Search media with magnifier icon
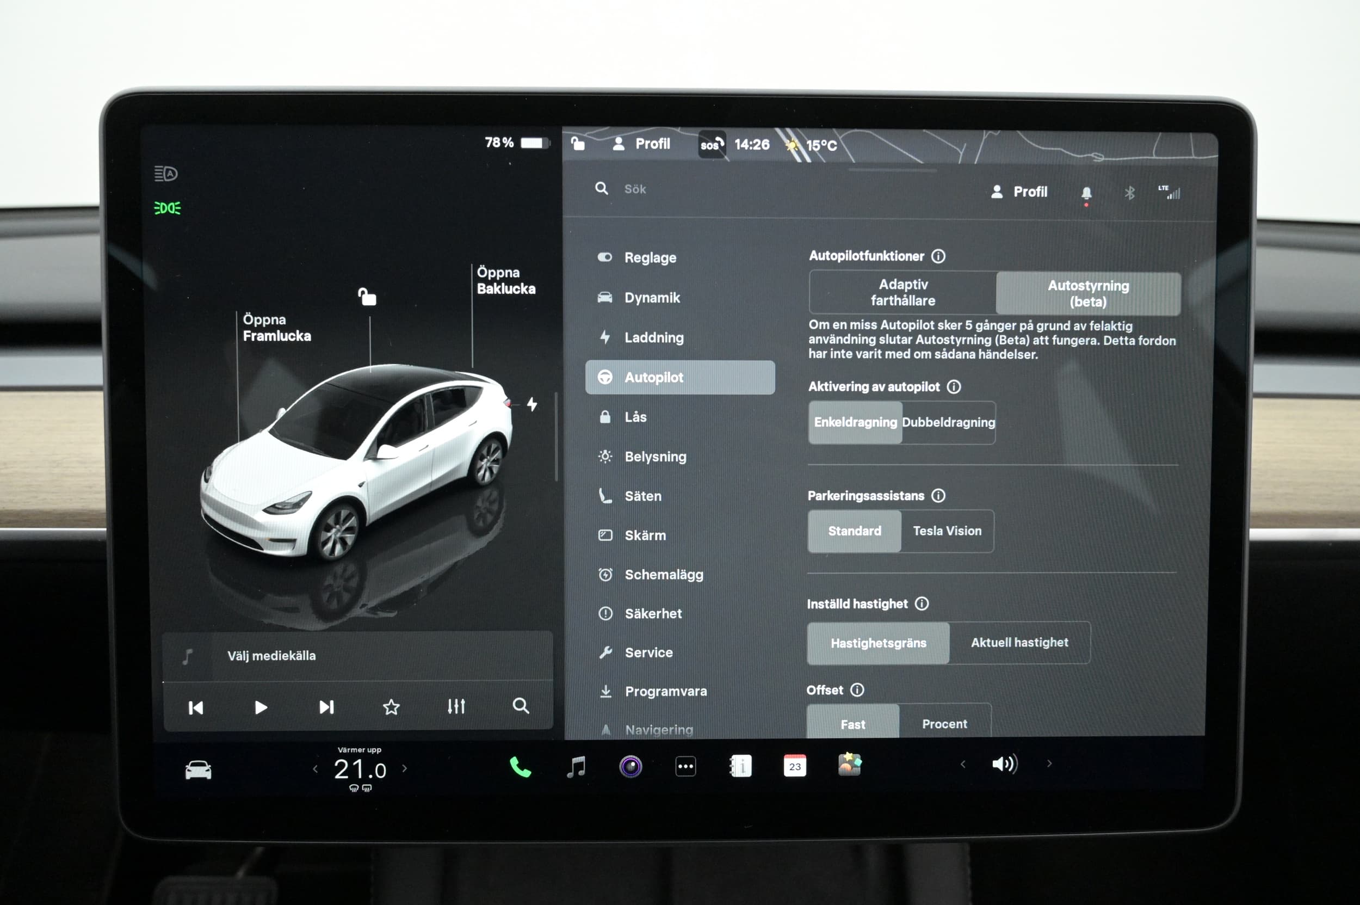The image size is (1360, 905). [521, 706]
